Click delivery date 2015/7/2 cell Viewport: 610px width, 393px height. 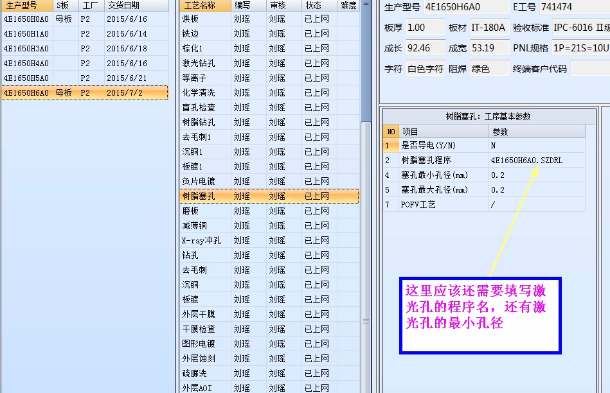click(x=136, y=93)
